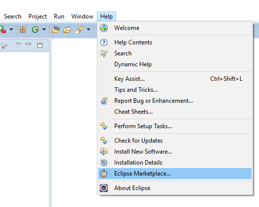This screenshot has height=207, width=259.
Task: Expand the New Java Class dropdown arrow
Action: coord(44,29)
